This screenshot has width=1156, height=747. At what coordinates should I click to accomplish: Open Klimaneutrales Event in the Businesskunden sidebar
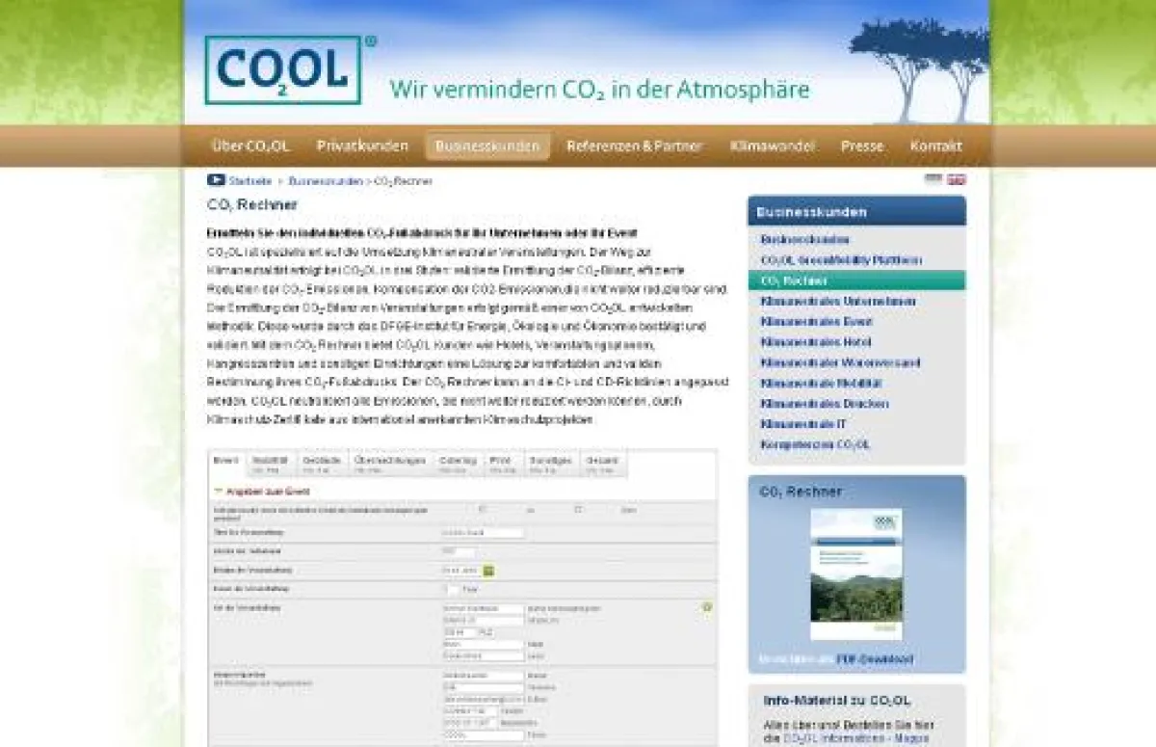[x=818, y=321]
